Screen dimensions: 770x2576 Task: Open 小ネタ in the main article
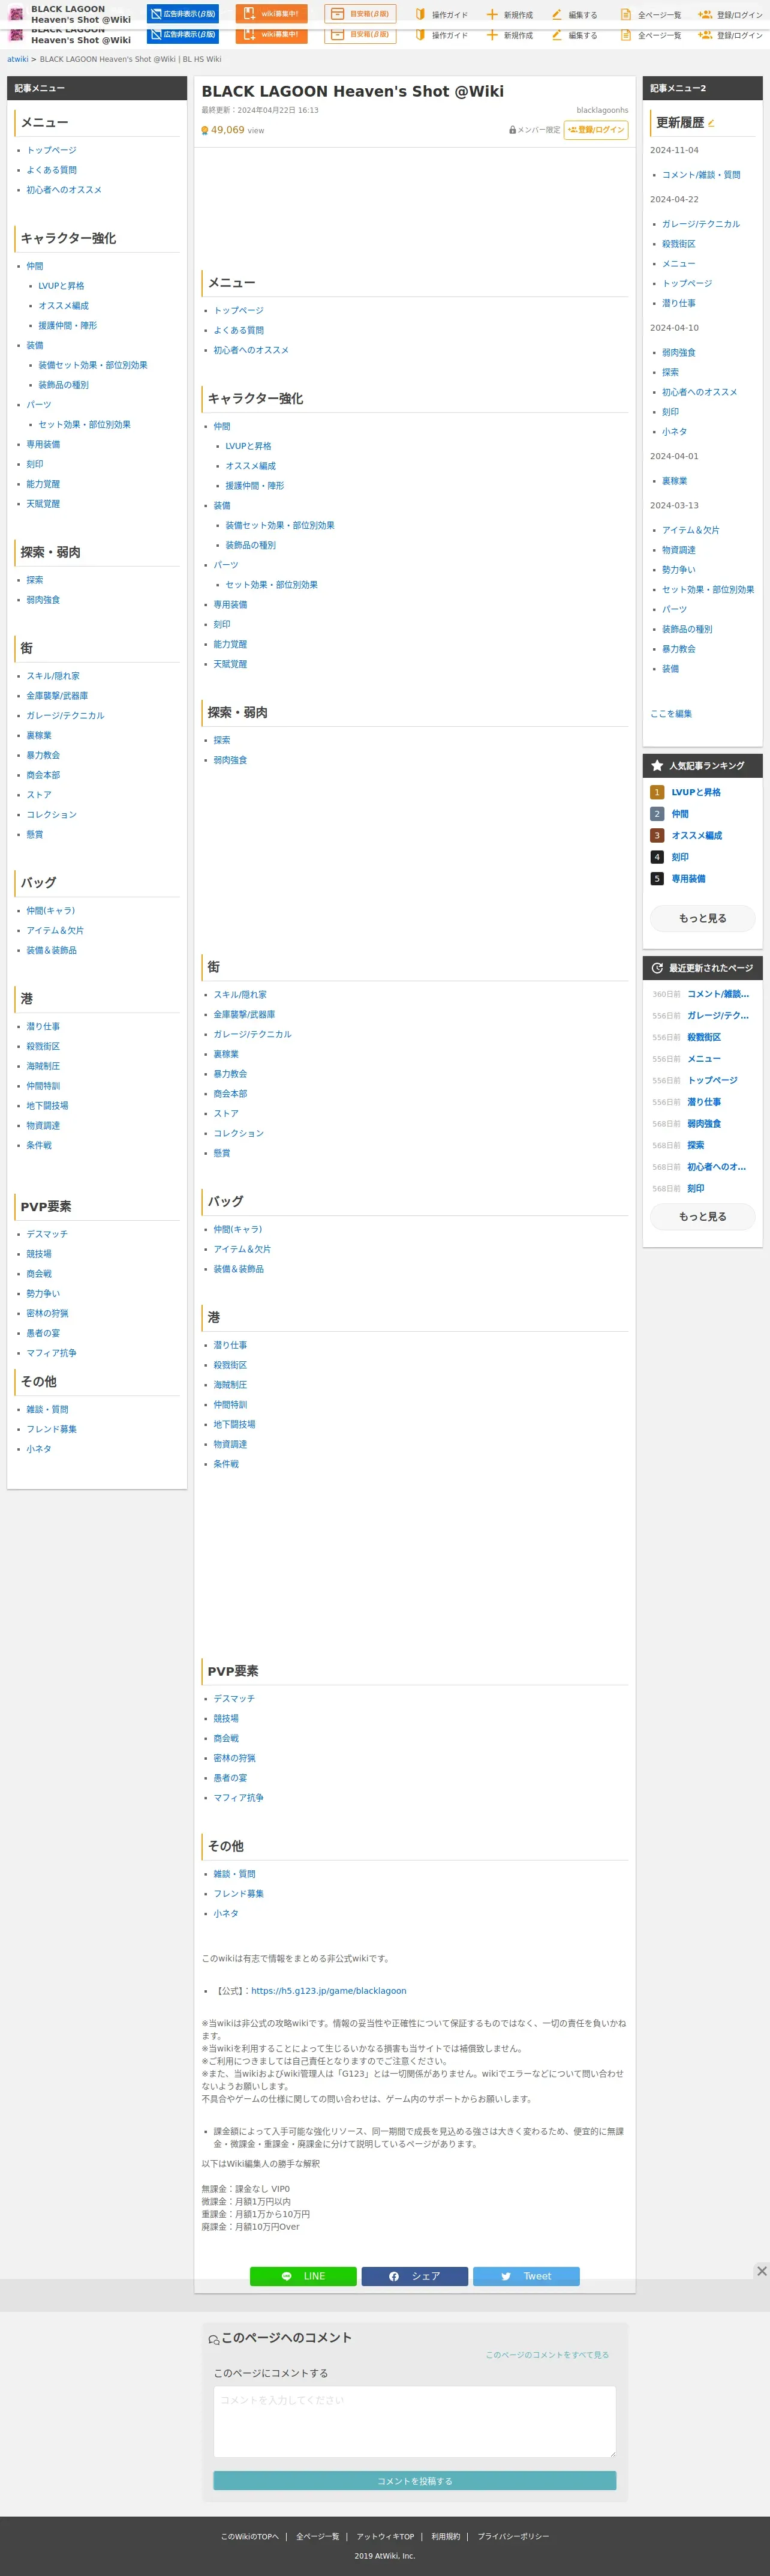[225, 1913]
